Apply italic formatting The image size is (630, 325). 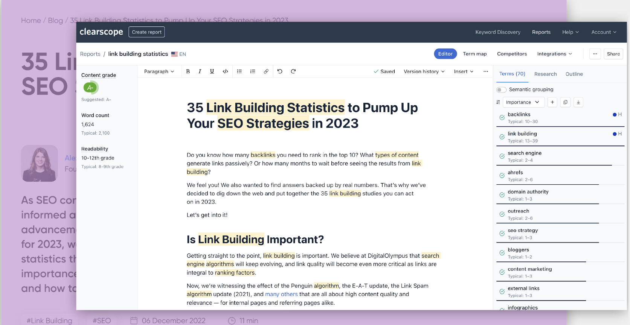[x=200, y=71]
